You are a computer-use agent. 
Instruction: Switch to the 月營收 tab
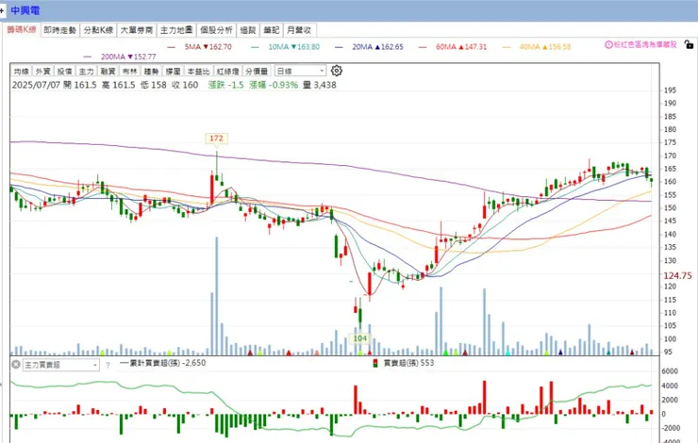(x=299, y=30)
